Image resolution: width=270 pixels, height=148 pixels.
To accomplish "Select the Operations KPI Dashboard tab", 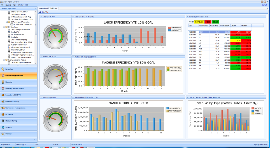I will [x=48, y=8].
